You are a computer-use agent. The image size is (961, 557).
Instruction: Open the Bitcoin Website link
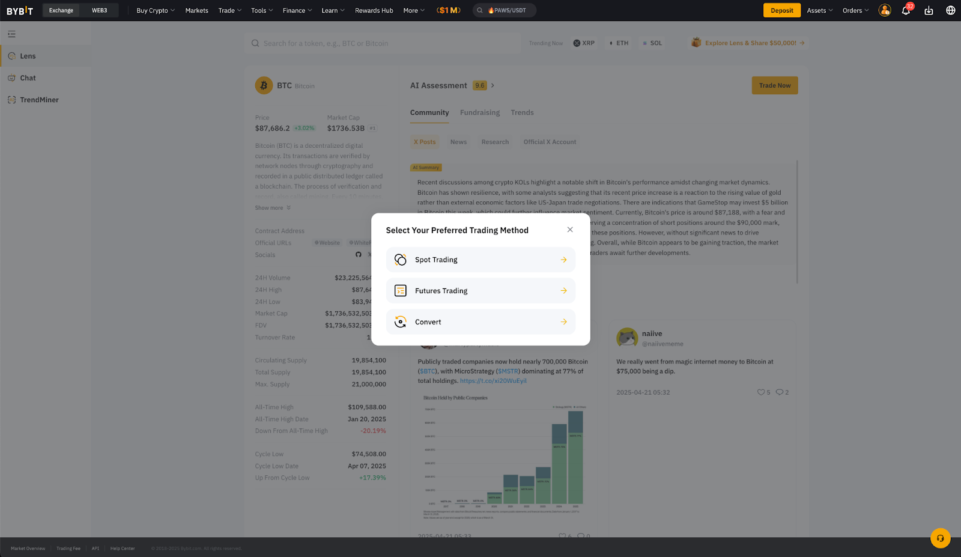(x=327, y=243)
